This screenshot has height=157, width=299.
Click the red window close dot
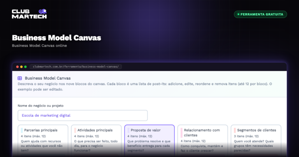point(18,67)
